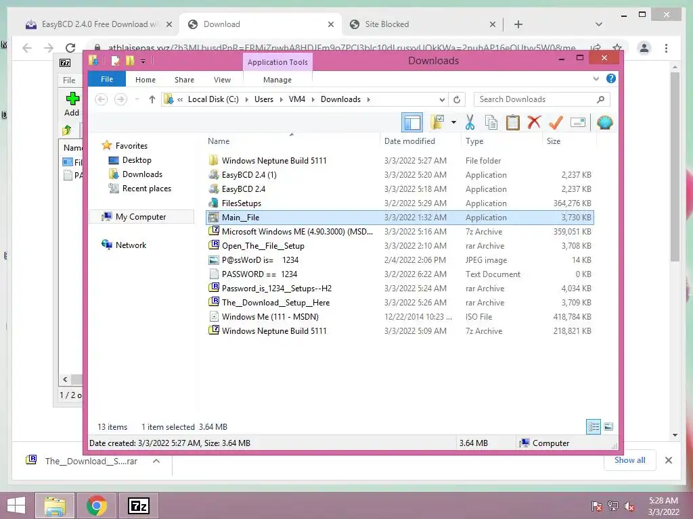The image size is (693, 519).
Task: Select Network in navigation pane
Action: pos(131,245)
